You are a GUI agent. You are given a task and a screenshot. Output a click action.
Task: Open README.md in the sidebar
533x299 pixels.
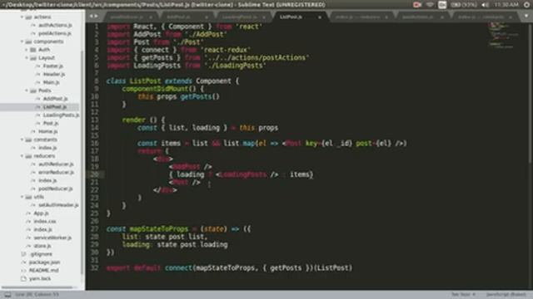(44, 270)
